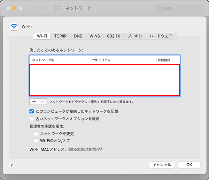Confirm with the OK button
The image size is (209, 180).
pyautogui.click(x=189, y=165)
